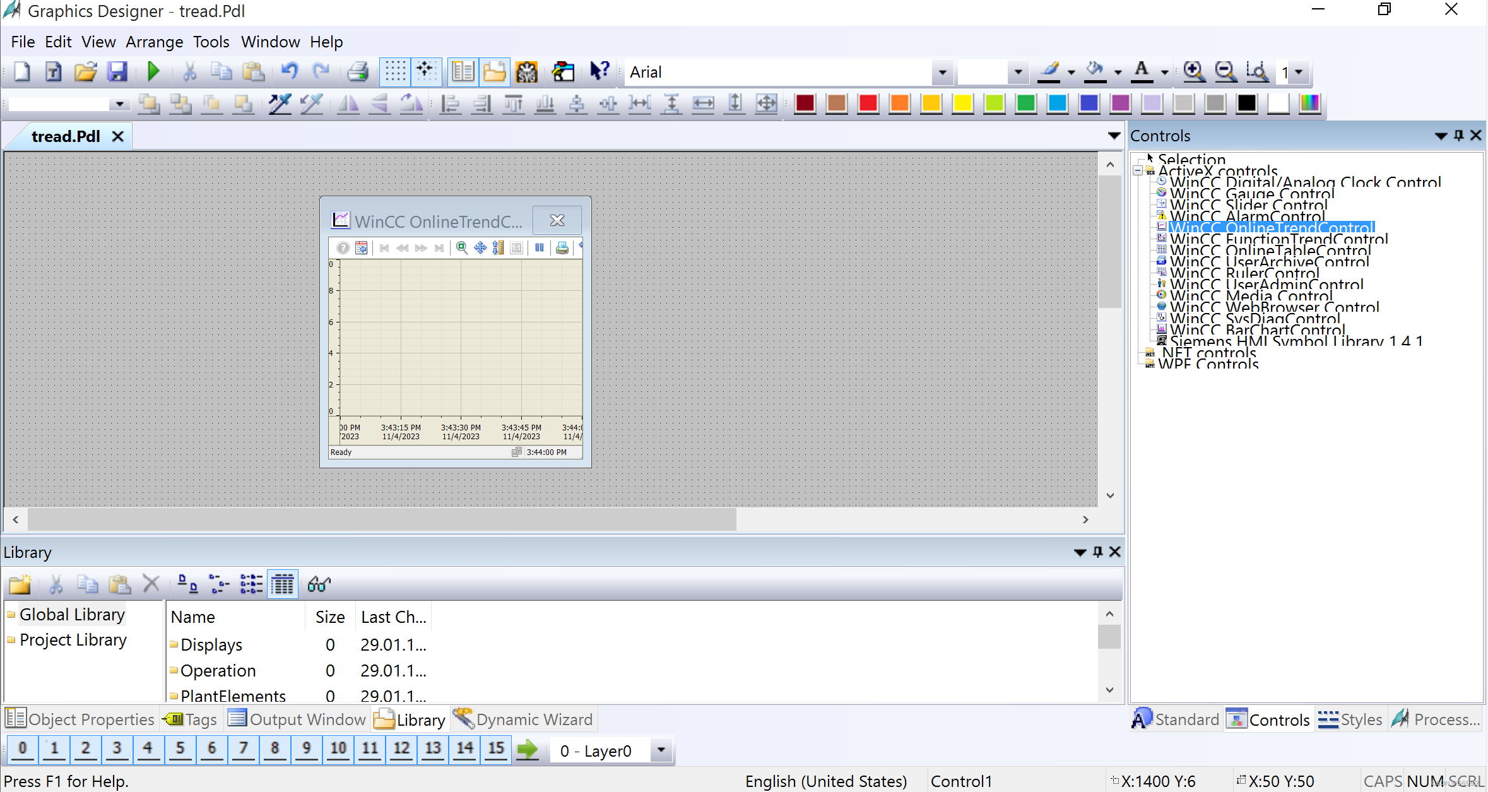Viewport: 1488px width, 792px height.
Task: Select the Print icon
Action: (x=357, y=71)
